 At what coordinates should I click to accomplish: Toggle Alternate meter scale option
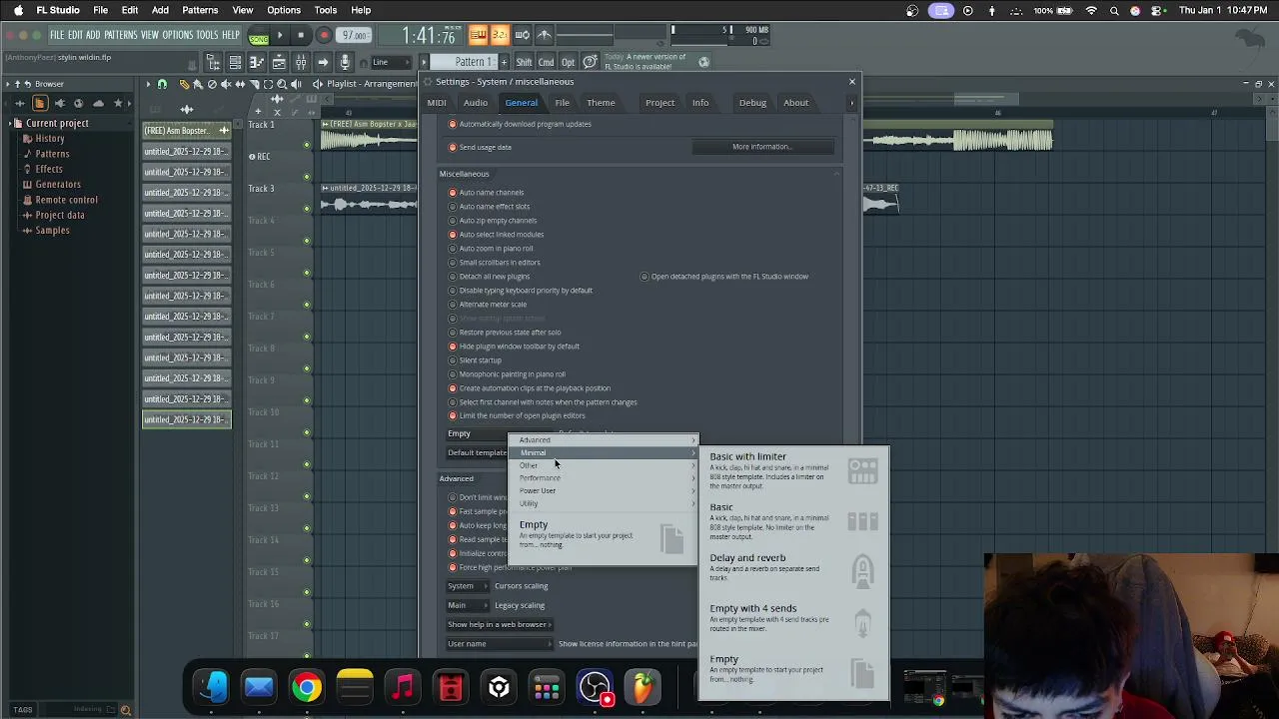pos(488,305)
